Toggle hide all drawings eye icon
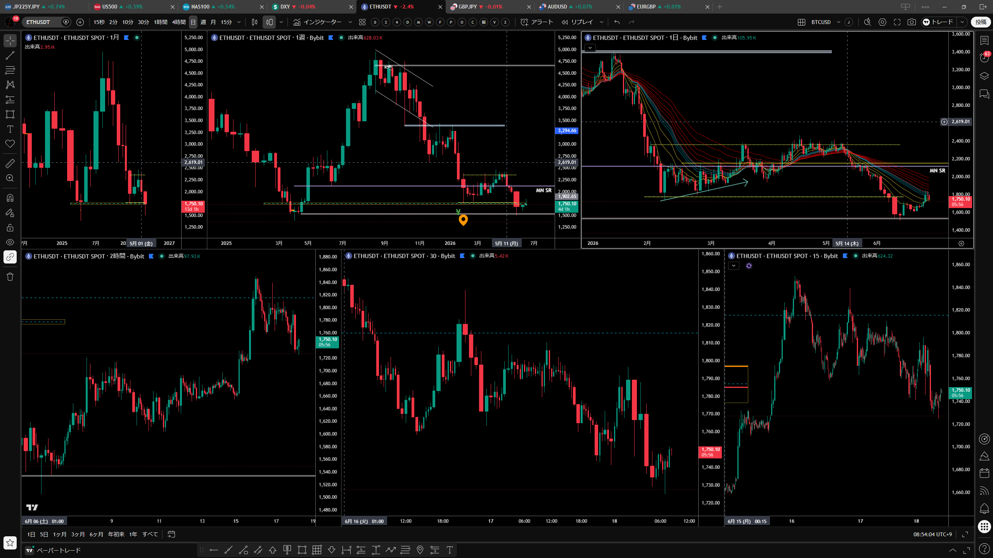The width and height of the screenshot is (993, 558). (x=10, y=242)
